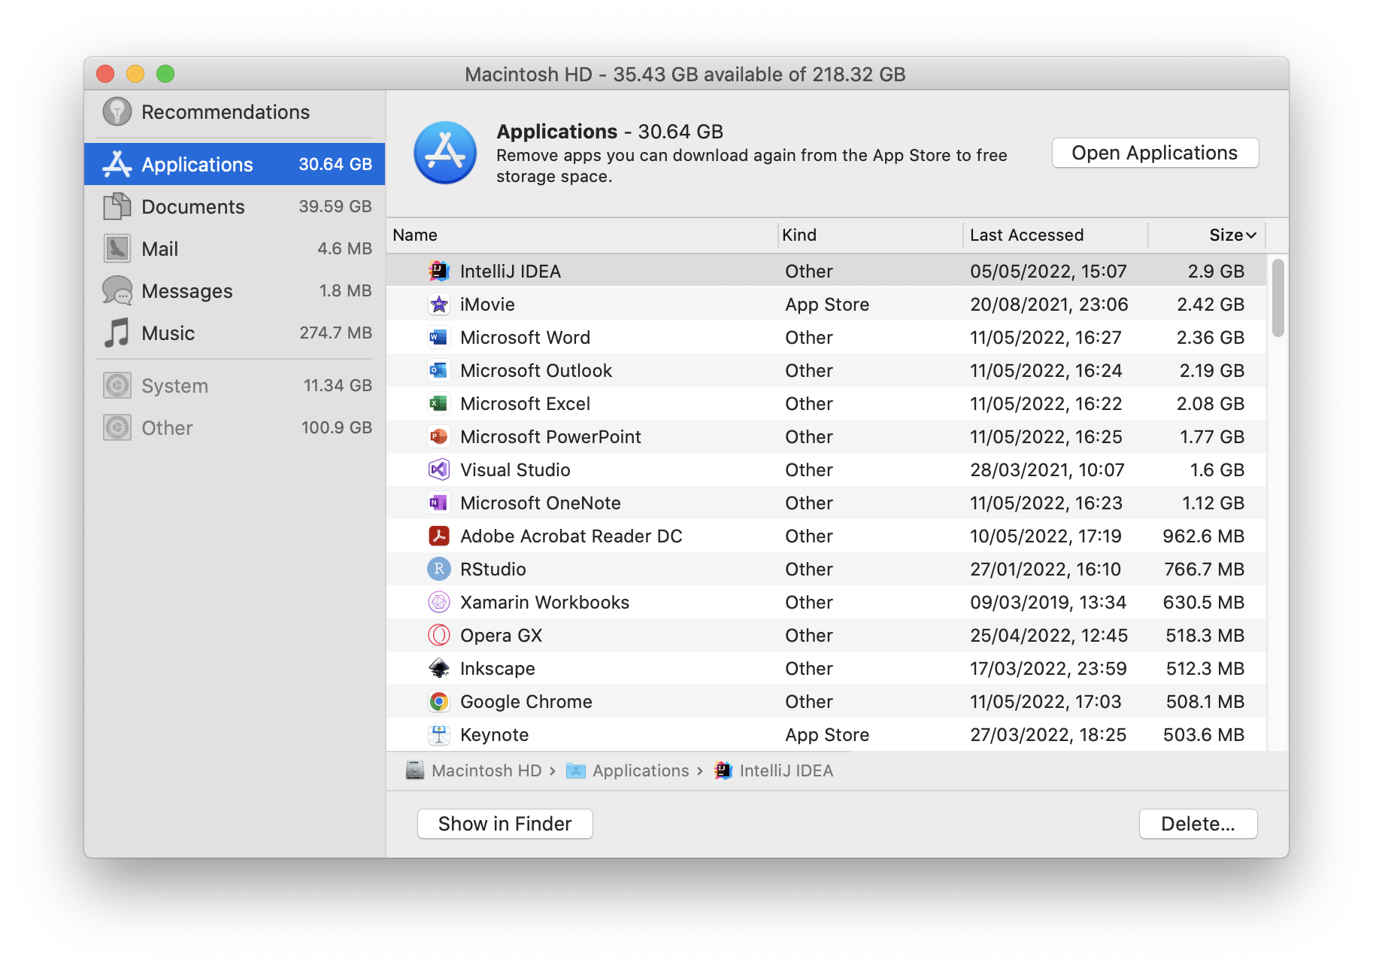Click the IntelliJ IDEA app icon
The height and width of the screenshot is (969, 1373).
439,271
